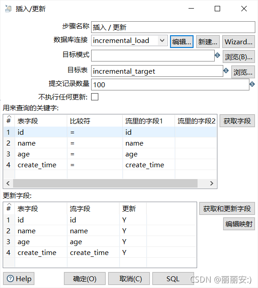This screenshot has height=288, width=258.
Task: Sort keys by the 表字段 column header
Action: tap(41, 121)
